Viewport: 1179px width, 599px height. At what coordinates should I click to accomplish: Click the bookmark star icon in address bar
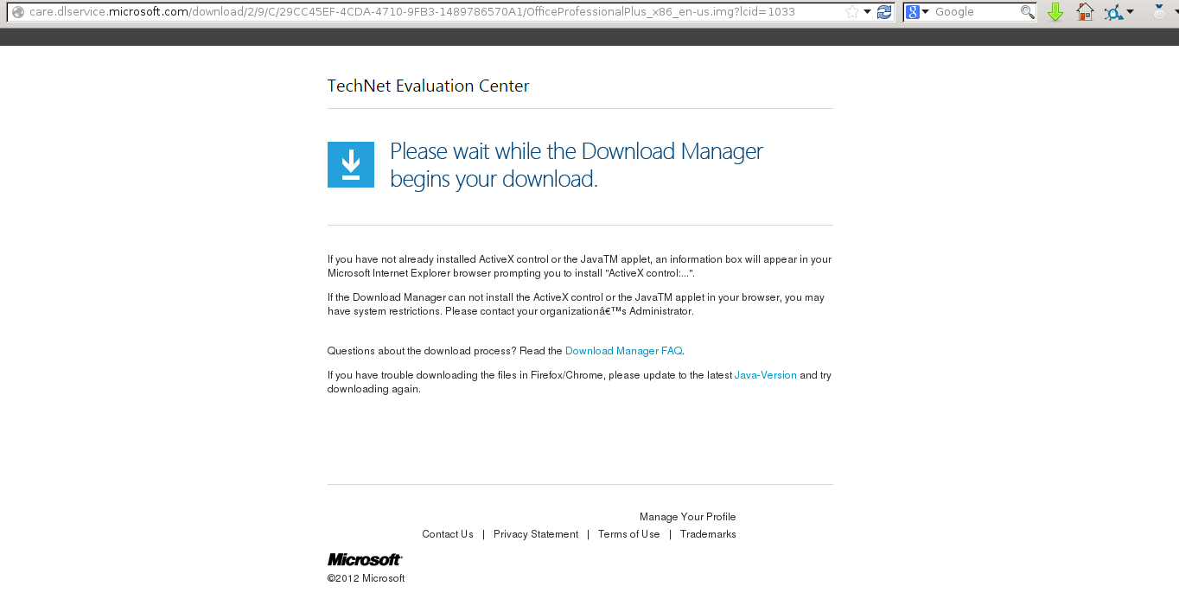click(x=852, y=12)
